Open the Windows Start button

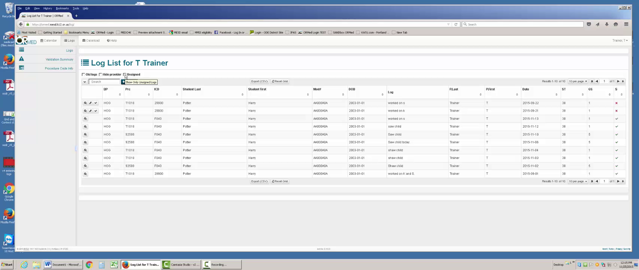click(x=7, y=264)
